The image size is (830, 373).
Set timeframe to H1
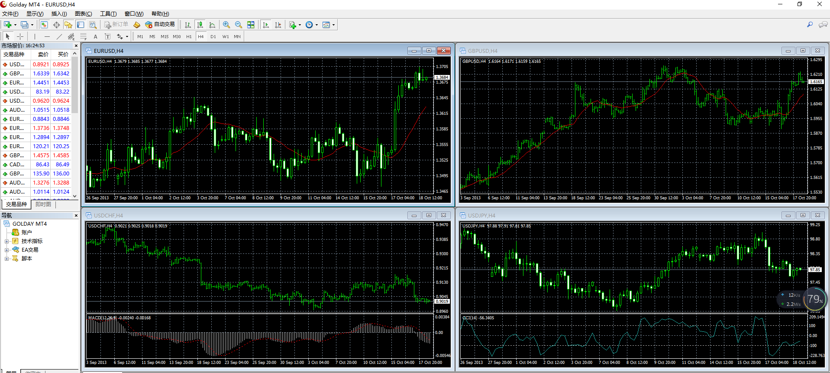(189, 36)
